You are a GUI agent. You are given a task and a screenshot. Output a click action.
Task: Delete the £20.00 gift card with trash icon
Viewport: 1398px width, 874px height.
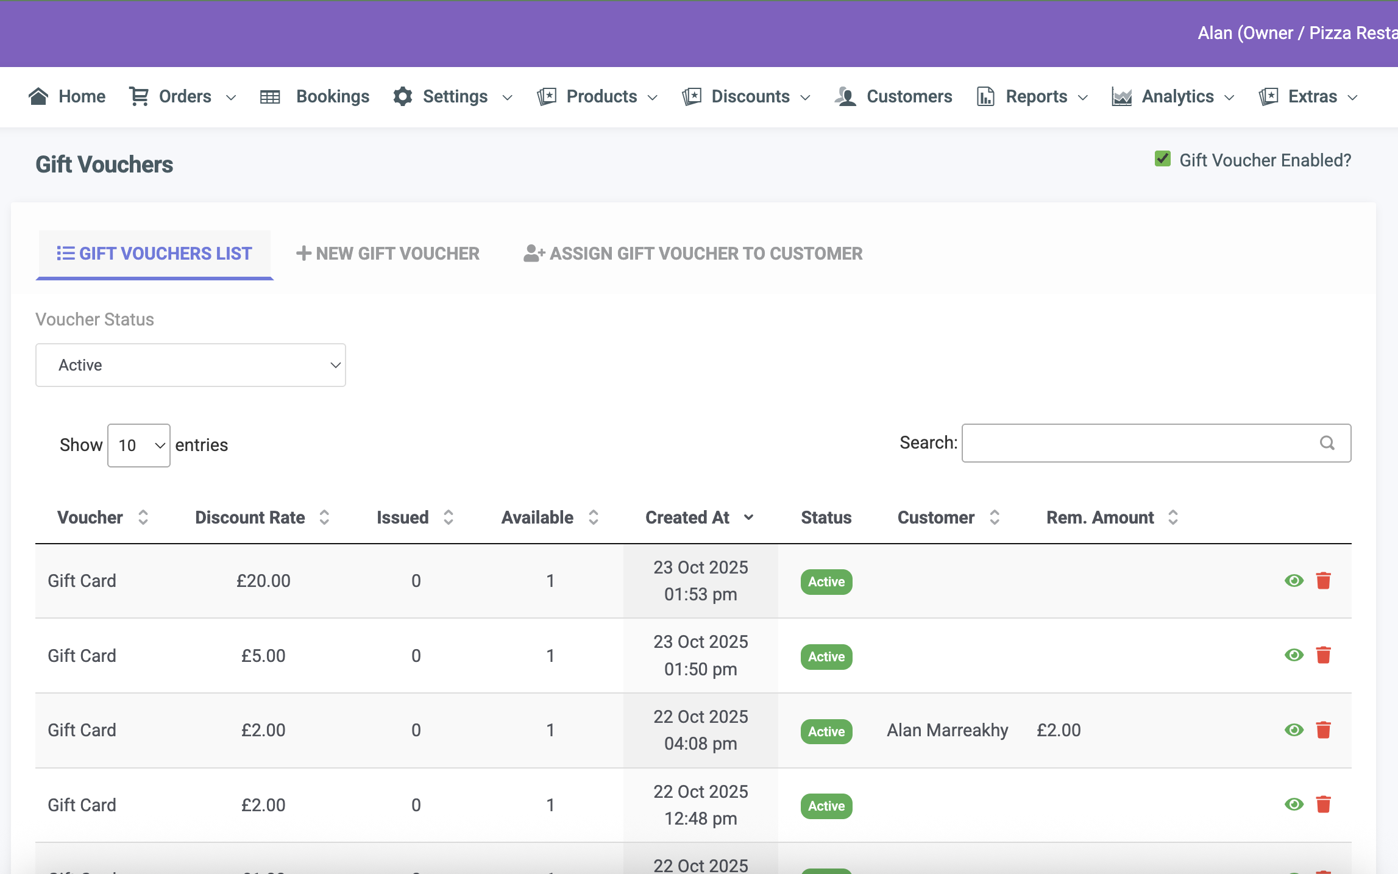pos(1323,580)
